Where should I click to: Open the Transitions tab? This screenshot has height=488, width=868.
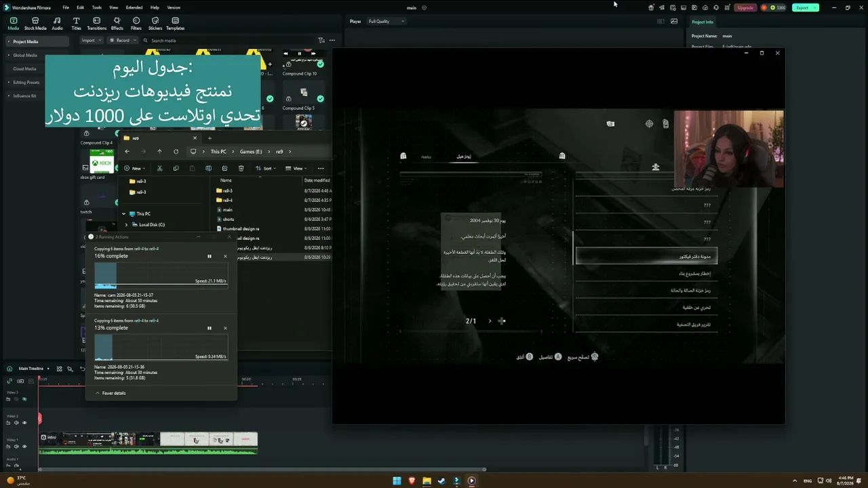click(97, 24)
